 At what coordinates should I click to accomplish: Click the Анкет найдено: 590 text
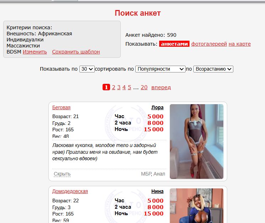[x=151, y=35]
